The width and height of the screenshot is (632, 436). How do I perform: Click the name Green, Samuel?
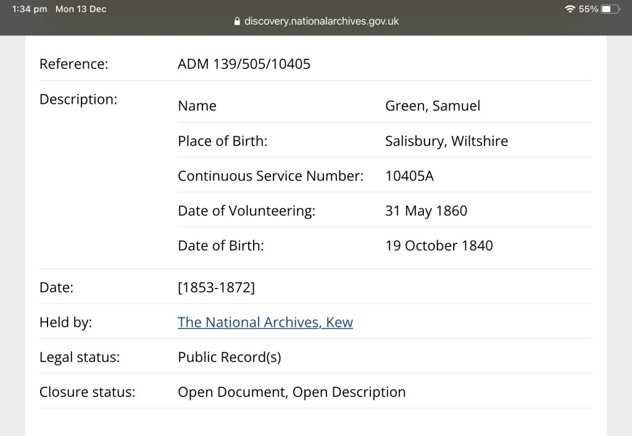pyautogui.click(x=432, y=106)
